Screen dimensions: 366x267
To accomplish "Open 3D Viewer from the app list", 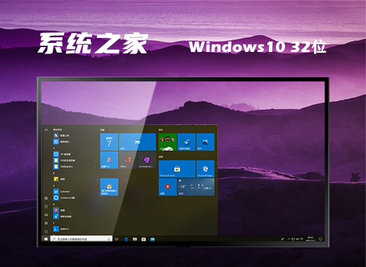I will point(62,154).
